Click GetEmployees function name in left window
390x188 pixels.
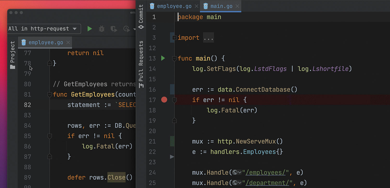click(93, 95)
